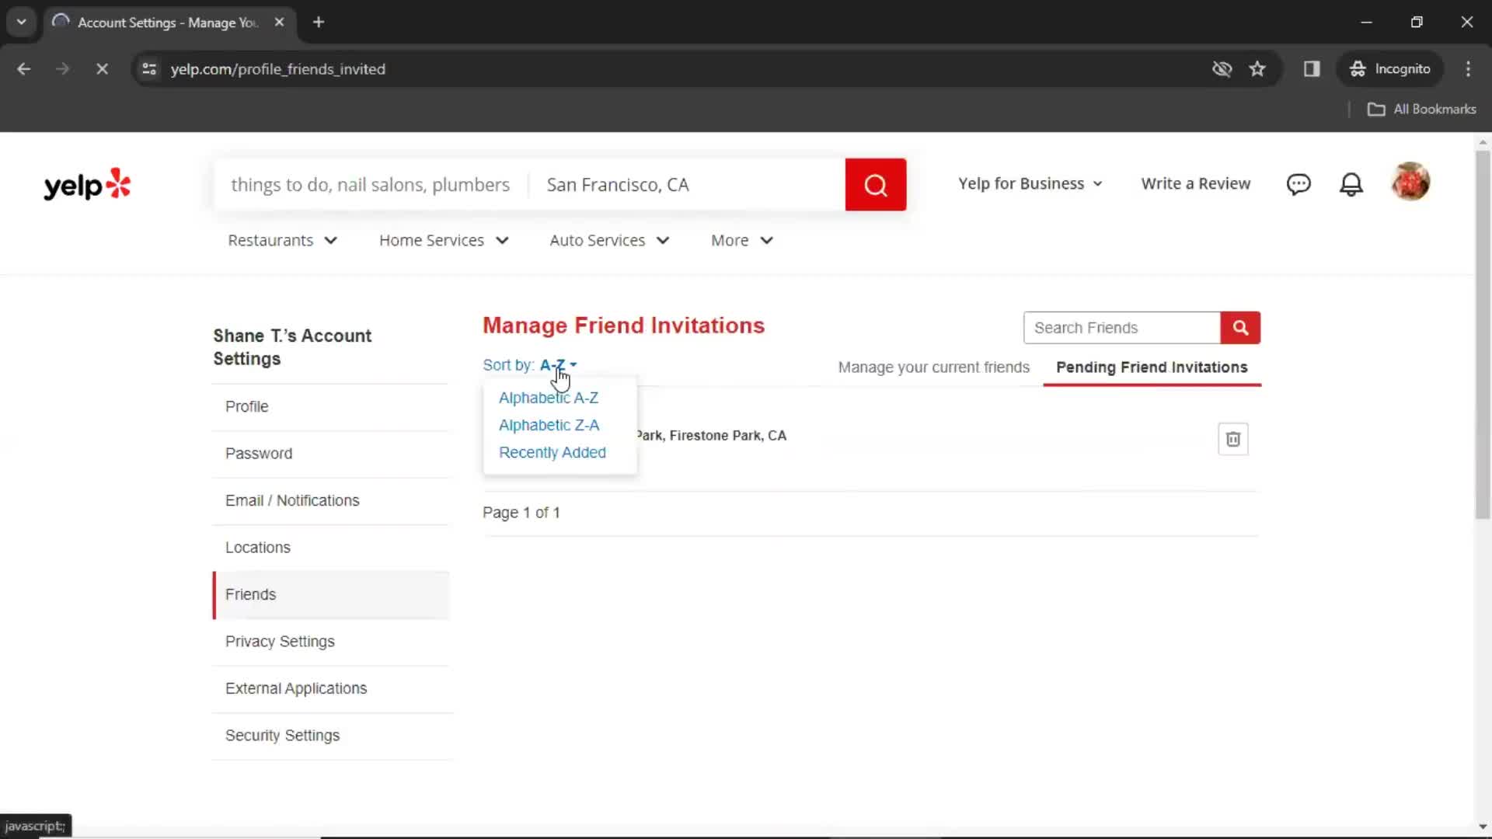Click the San Francisco, CA location field
This screenshot has width=1492, height=839.
(687, 184)
